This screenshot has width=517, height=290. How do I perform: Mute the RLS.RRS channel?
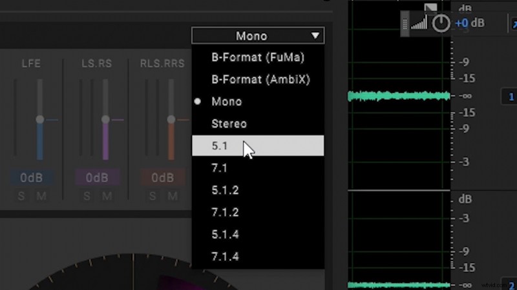tap(173, 197)
